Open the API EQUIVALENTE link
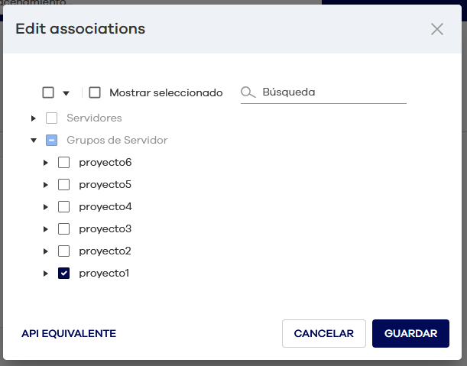Image resolution: width=467 pixels, height=366 pixels. pyautogui.click(x=69, y=334)
